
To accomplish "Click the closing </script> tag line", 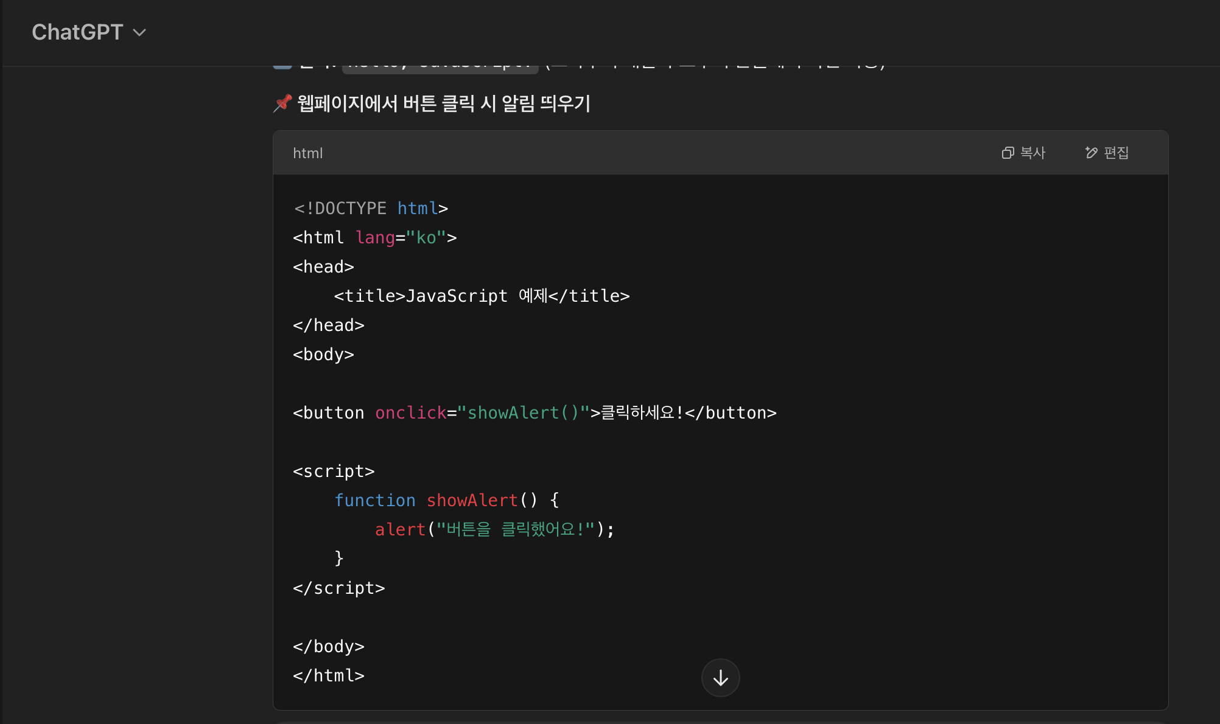I will pos(338,588).
